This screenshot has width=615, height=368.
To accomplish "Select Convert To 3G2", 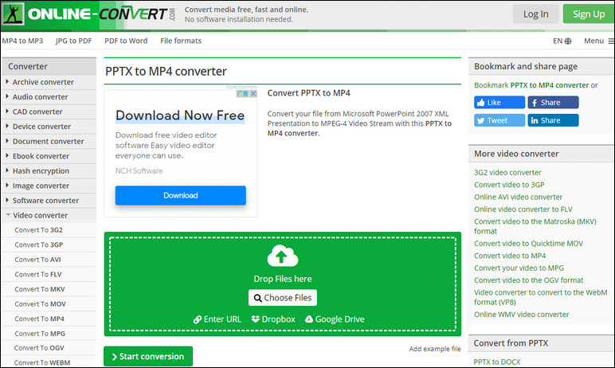I will tap(38, 230).
